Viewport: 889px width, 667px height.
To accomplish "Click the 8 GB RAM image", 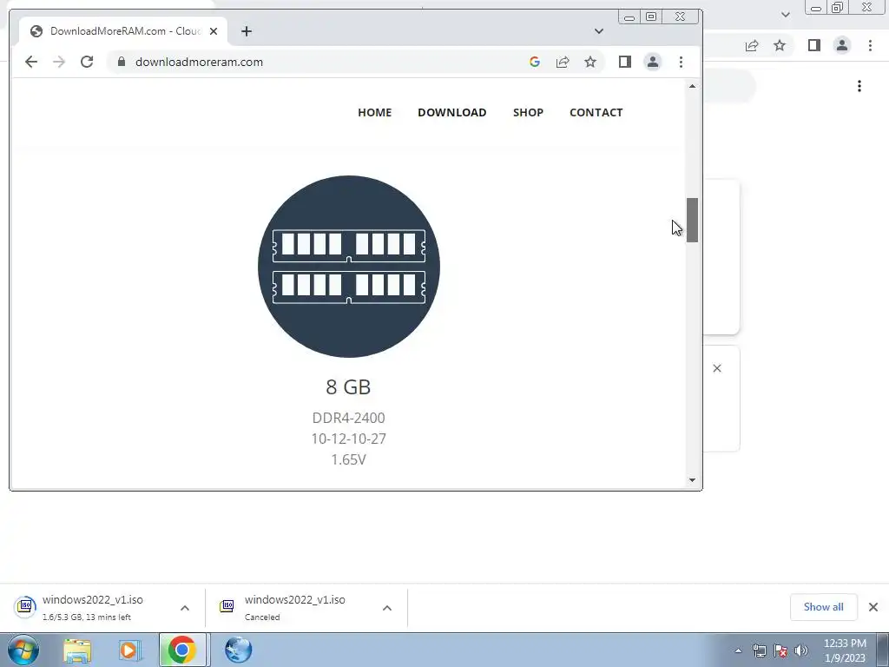I will point(349,267).
